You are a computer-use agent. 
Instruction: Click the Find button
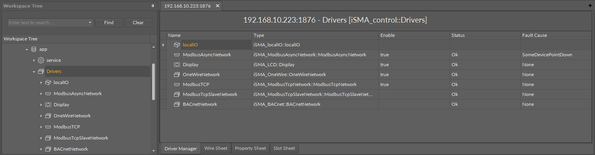pyautogui.click(x=109, y=23)
